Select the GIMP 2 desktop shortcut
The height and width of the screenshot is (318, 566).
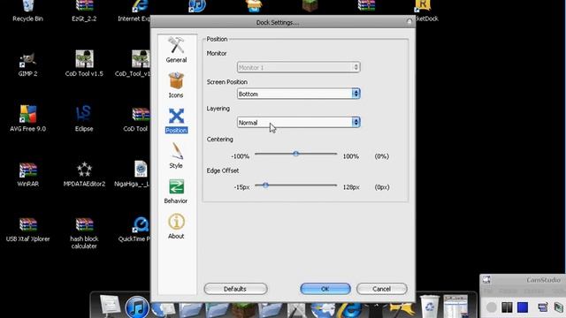[27, 64]
